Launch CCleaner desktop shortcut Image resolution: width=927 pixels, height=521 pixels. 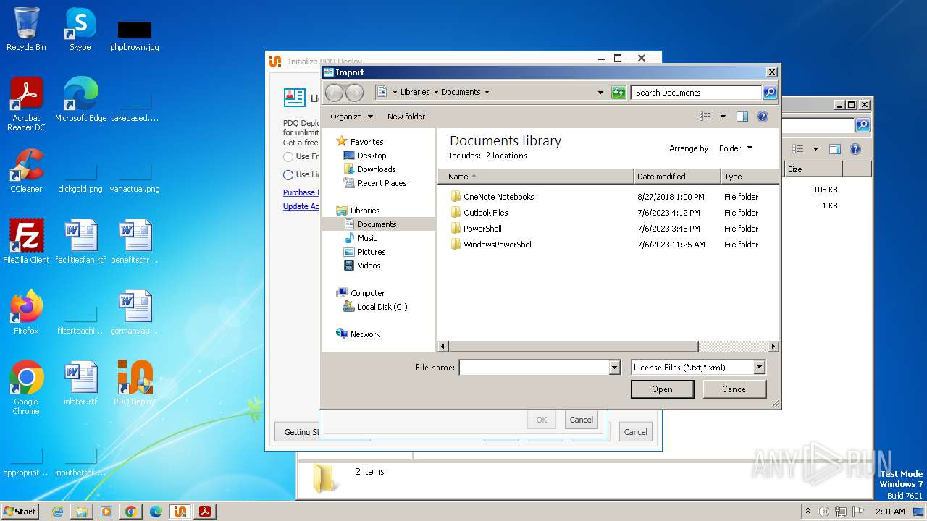(26, 171)
